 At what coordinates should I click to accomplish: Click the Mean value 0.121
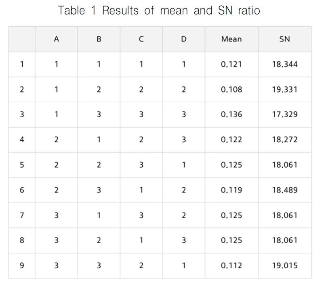coord(232,64)
